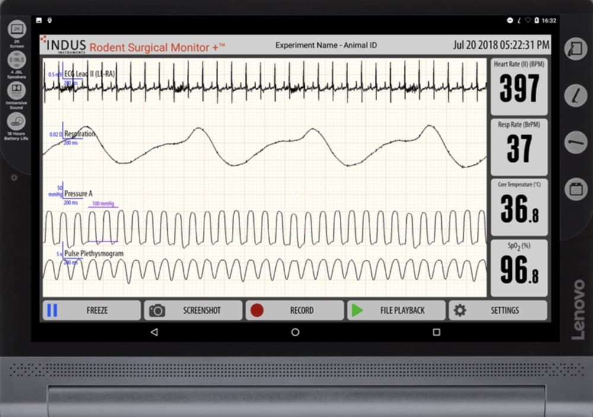Select the Immersive Sound Dolby icon
The width and height of the screenshot is (593, 417).
pyautogui.click(x=17, y=91)
